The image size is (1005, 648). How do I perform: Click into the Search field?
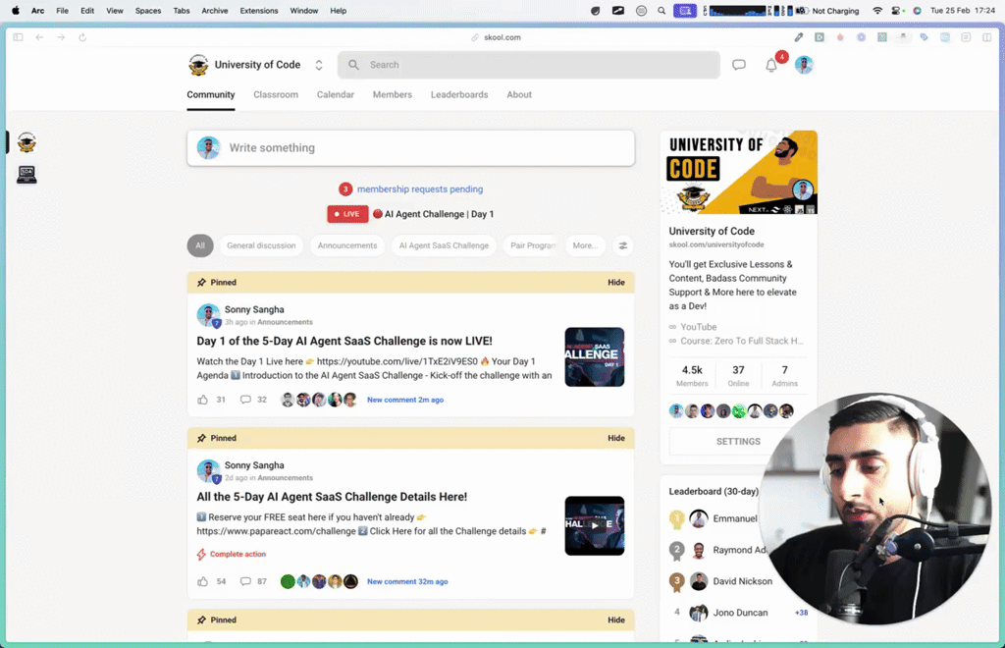tap(529, 65)
